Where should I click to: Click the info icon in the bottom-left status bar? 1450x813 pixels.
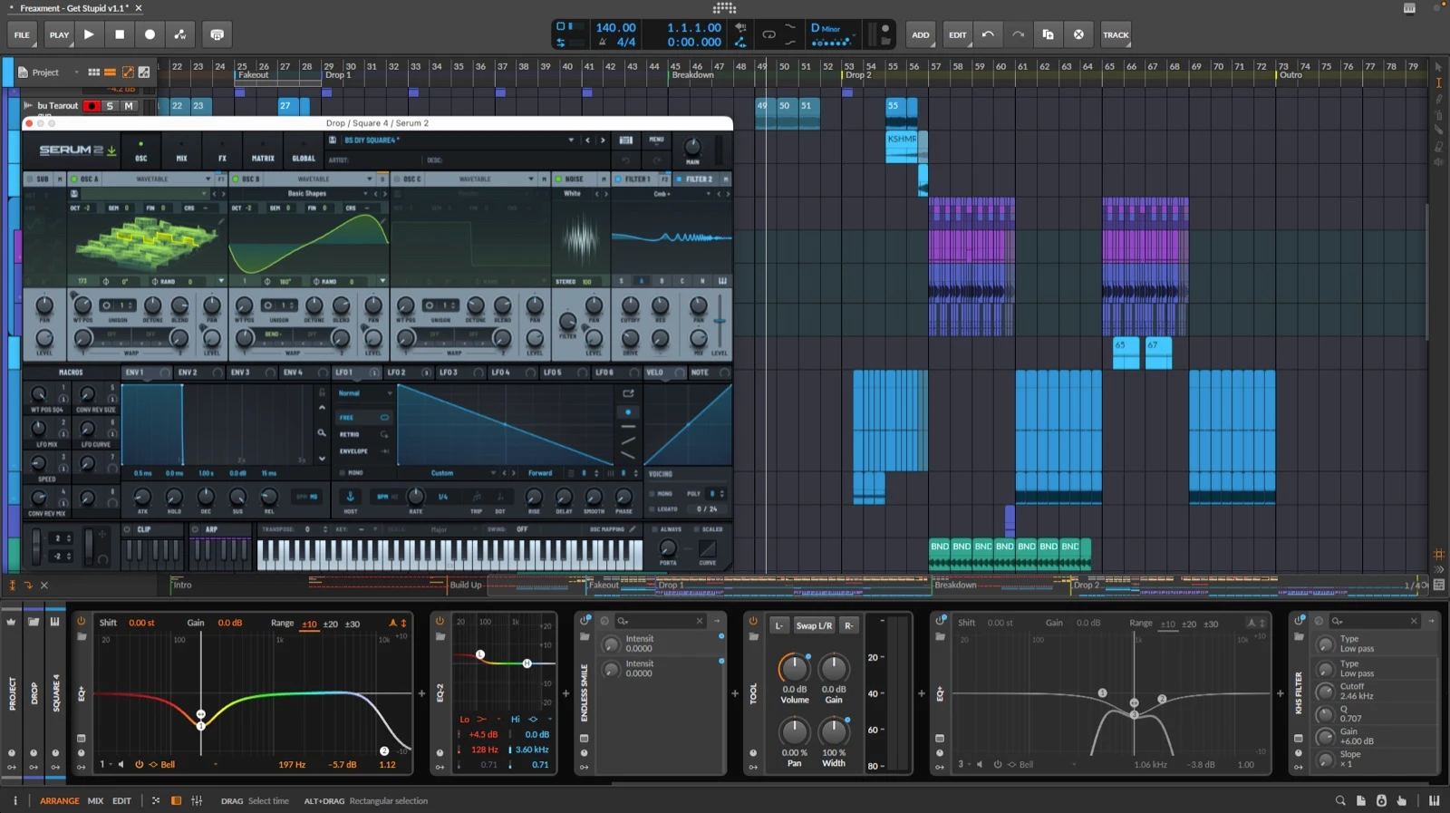14,800
